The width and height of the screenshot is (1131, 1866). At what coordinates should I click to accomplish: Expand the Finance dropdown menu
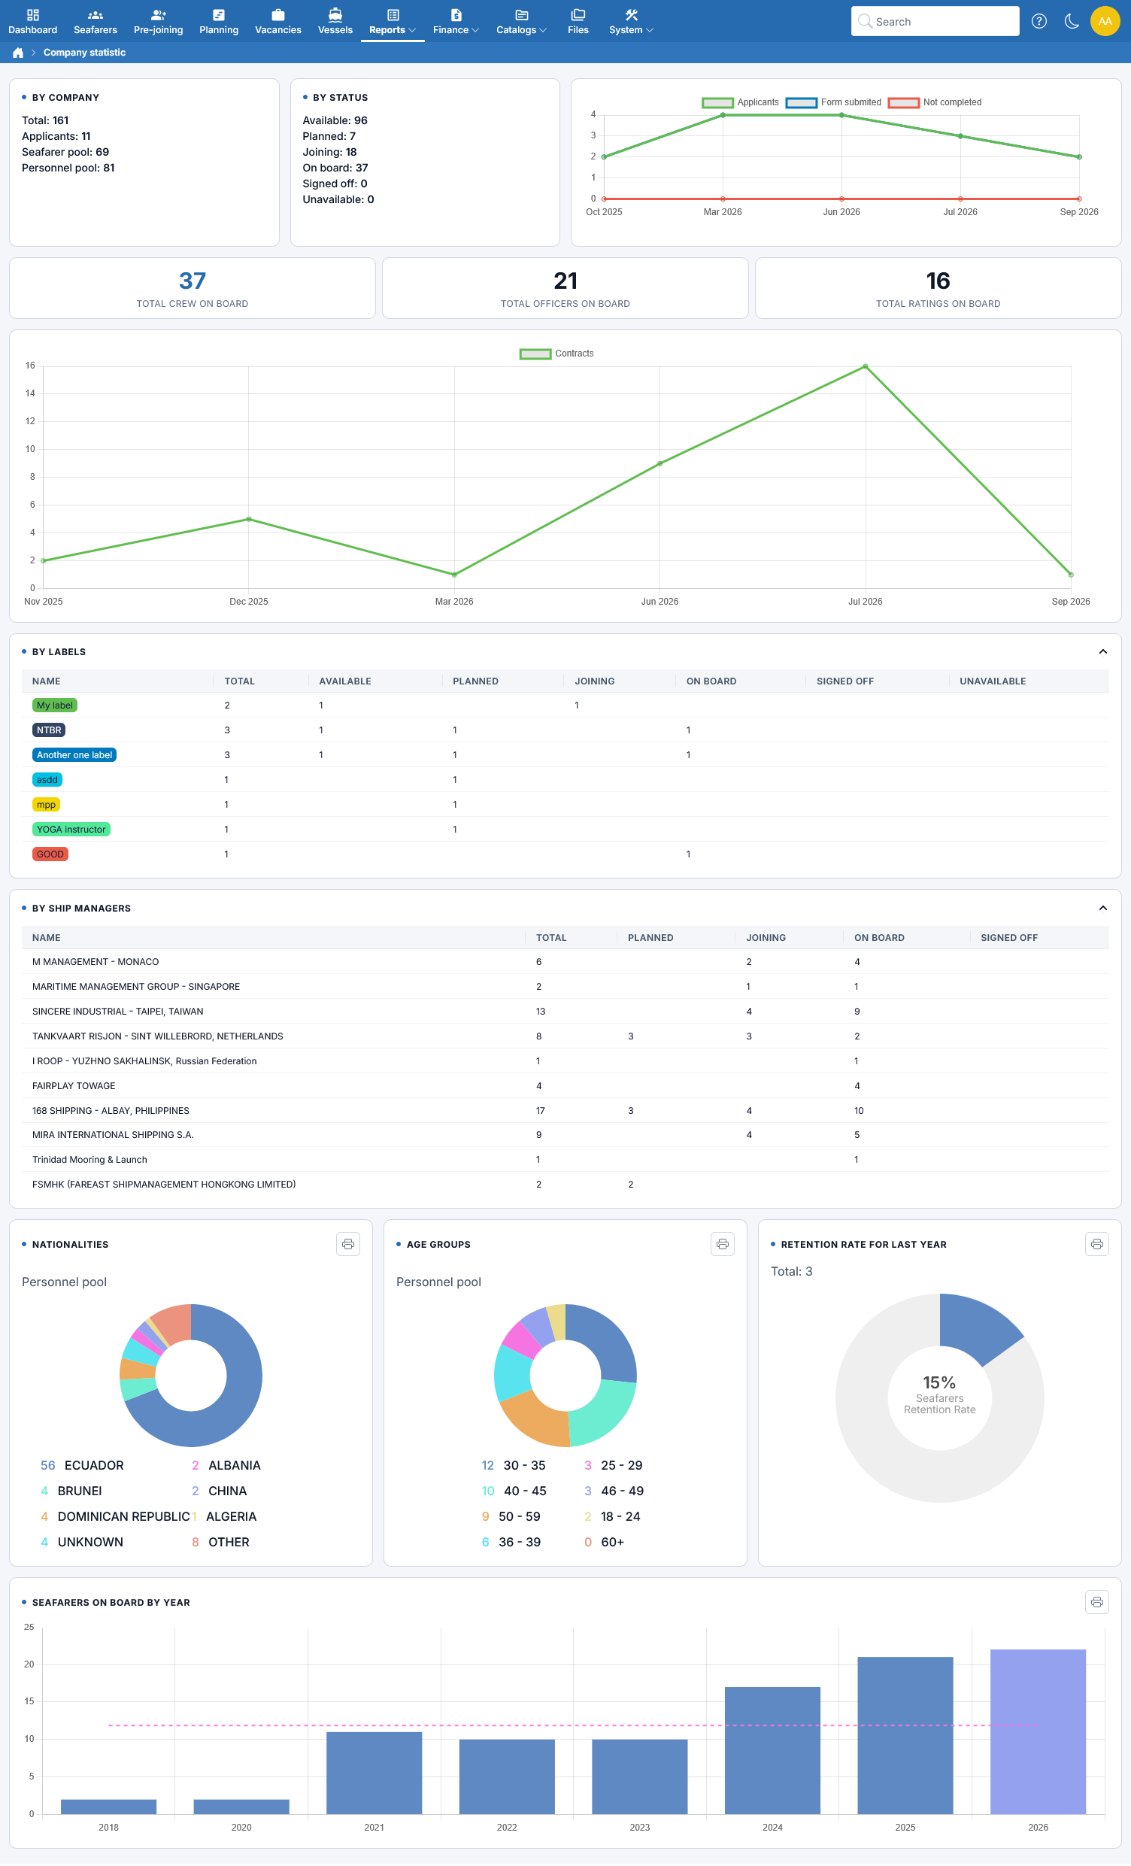[456, 21]
